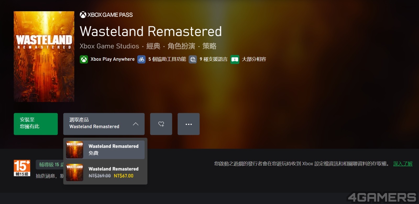The image size is (419, 204).
Task: Click the green 安裝至 install button
Action: (36, 124)
